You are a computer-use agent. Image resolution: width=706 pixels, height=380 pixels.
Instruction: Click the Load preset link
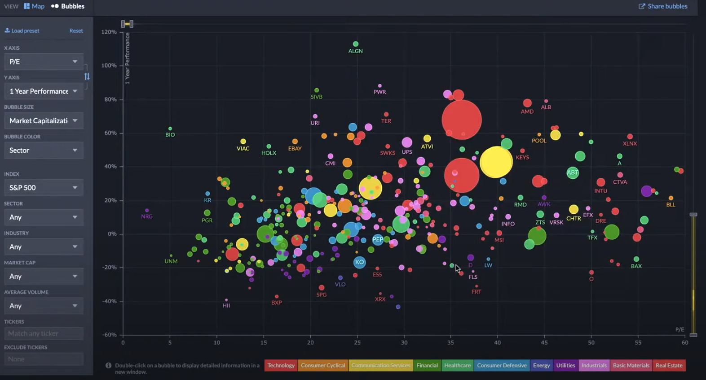pyautogui.click(x=22, y=30)
